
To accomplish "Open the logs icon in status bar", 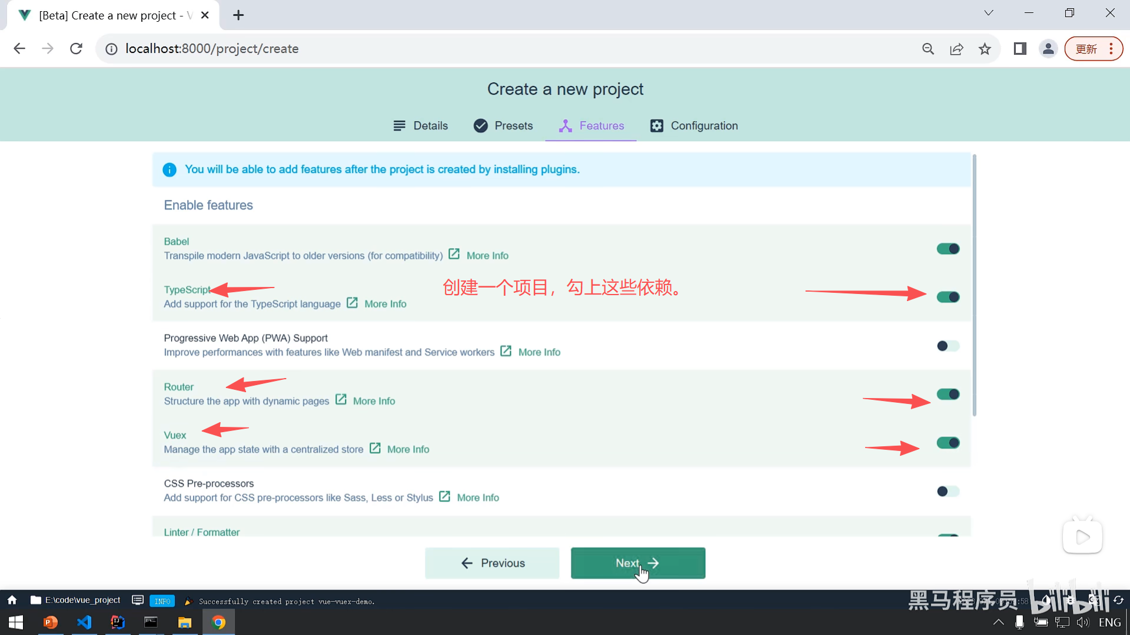I will pyautogui.click(x=138, y=600).
